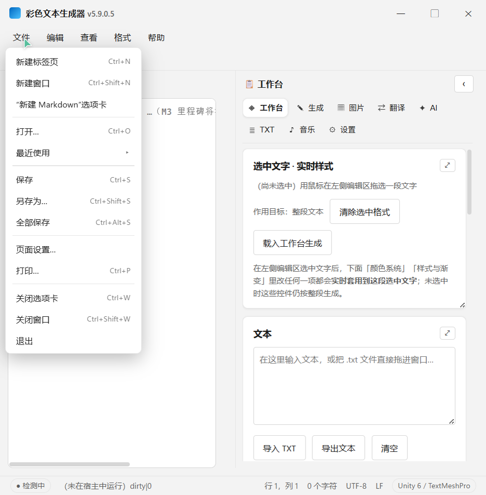Choose 另存为... menu entry

(x=73, y=201)
